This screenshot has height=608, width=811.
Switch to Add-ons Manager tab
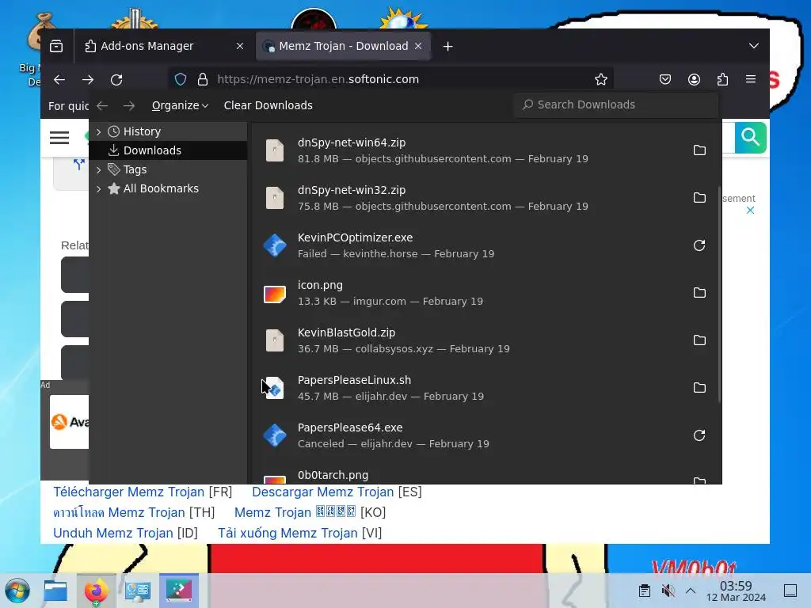click(x=164, y=46)
